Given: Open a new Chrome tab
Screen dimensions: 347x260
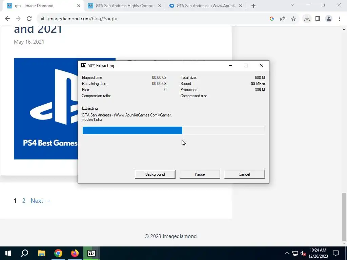Looking at the screenshot, I should 253,6.
